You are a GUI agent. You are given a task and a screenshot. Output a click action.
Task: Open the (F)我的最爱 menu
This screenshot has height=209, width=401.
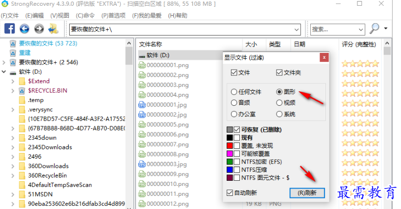[x=146, y=16]
